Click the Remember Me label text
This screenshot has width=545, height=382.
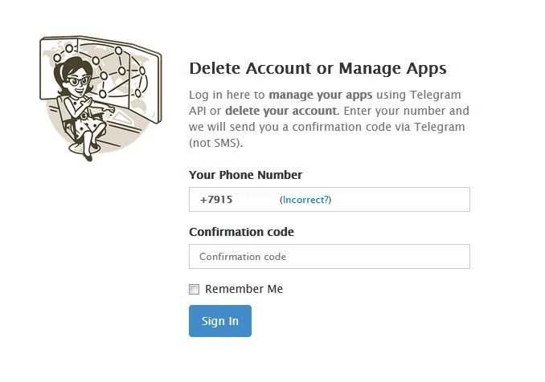pos(244,289)
